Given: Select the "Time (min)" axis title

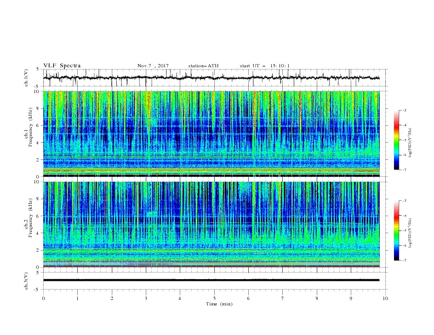Looking at the screenshot, I should [x=219, y=304].
